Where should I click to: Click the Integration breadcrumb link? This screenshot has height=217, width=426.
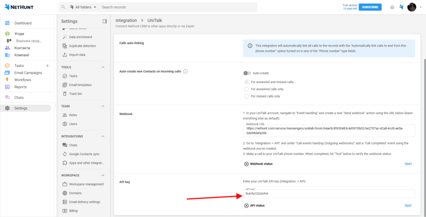(126, 20)
